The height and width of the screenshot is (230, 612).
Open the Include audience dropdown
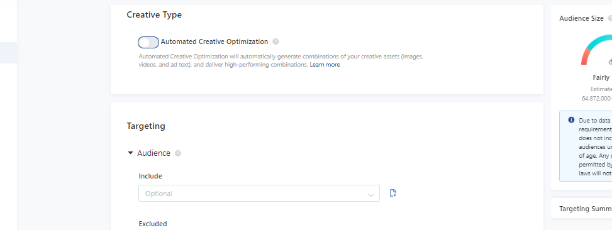pyautogui.click(x=259, y=194)
